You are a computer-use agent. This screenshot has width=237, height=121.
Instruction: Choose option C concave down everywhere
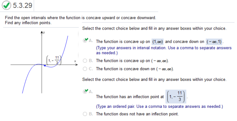tap(85, 69)
